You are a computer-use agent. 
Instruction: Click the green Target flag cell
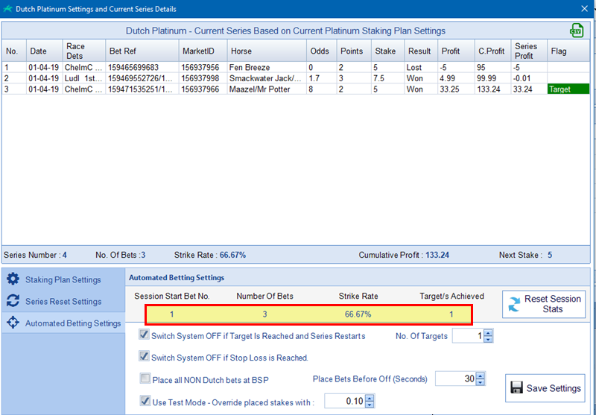(568, 89)
